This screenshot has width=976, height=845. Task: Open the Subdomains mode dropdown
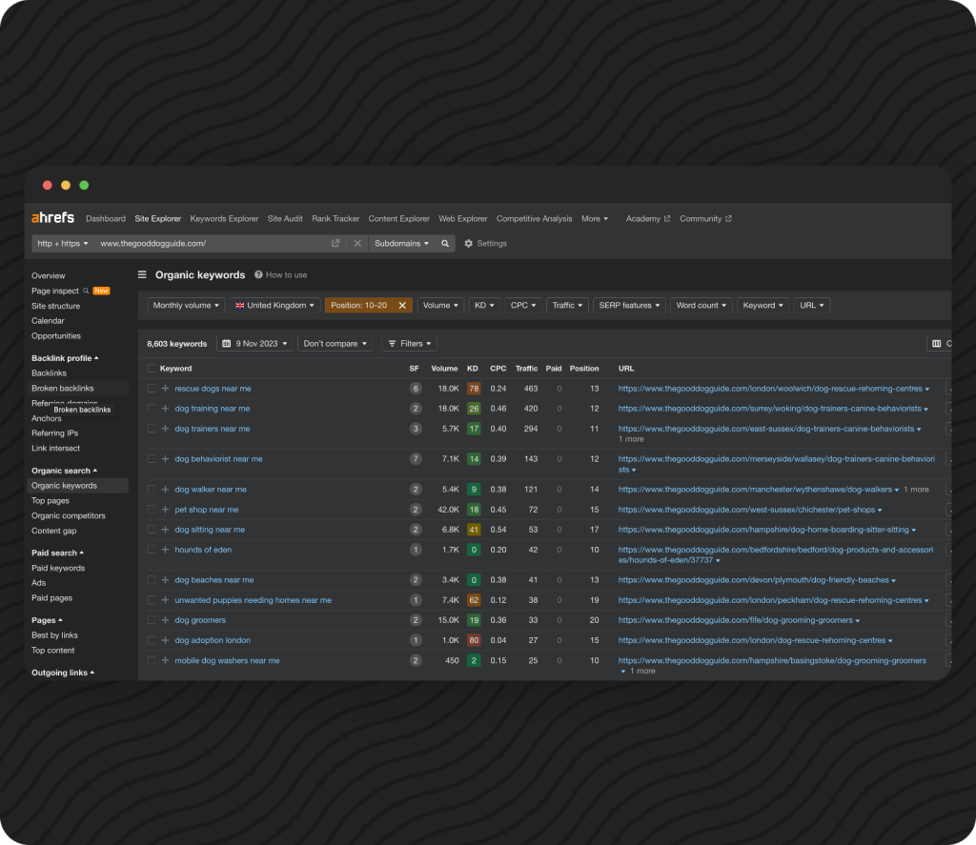click(401, 243)
